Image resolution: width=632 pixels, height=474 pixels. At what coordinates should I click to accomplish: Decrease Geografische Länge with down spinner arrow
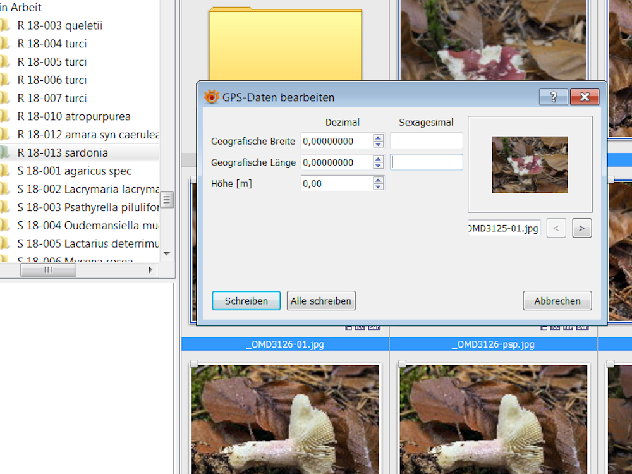tap(378, 166)
